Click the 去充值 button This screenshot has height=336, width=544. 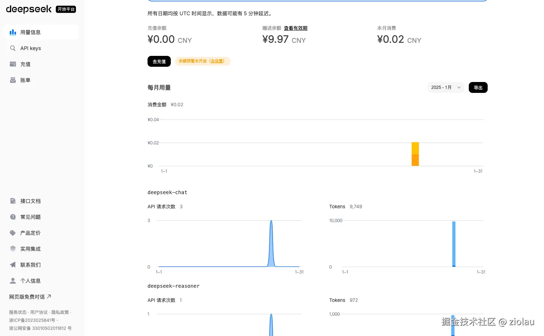(x=159, y=61)
